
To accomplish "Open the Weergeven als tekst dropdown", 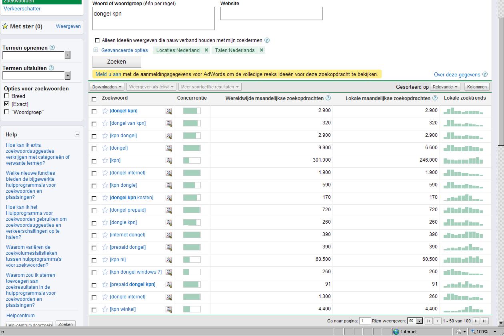I will pos(151,87).
